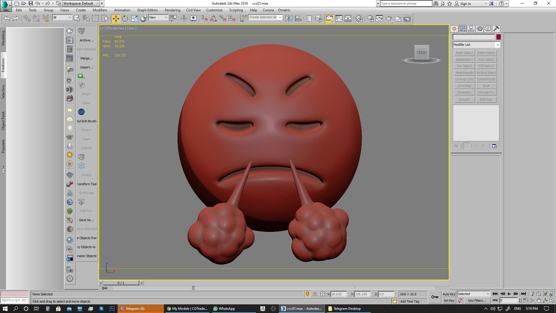Open the reference coordinate View dropdown

tap(158, 17)
